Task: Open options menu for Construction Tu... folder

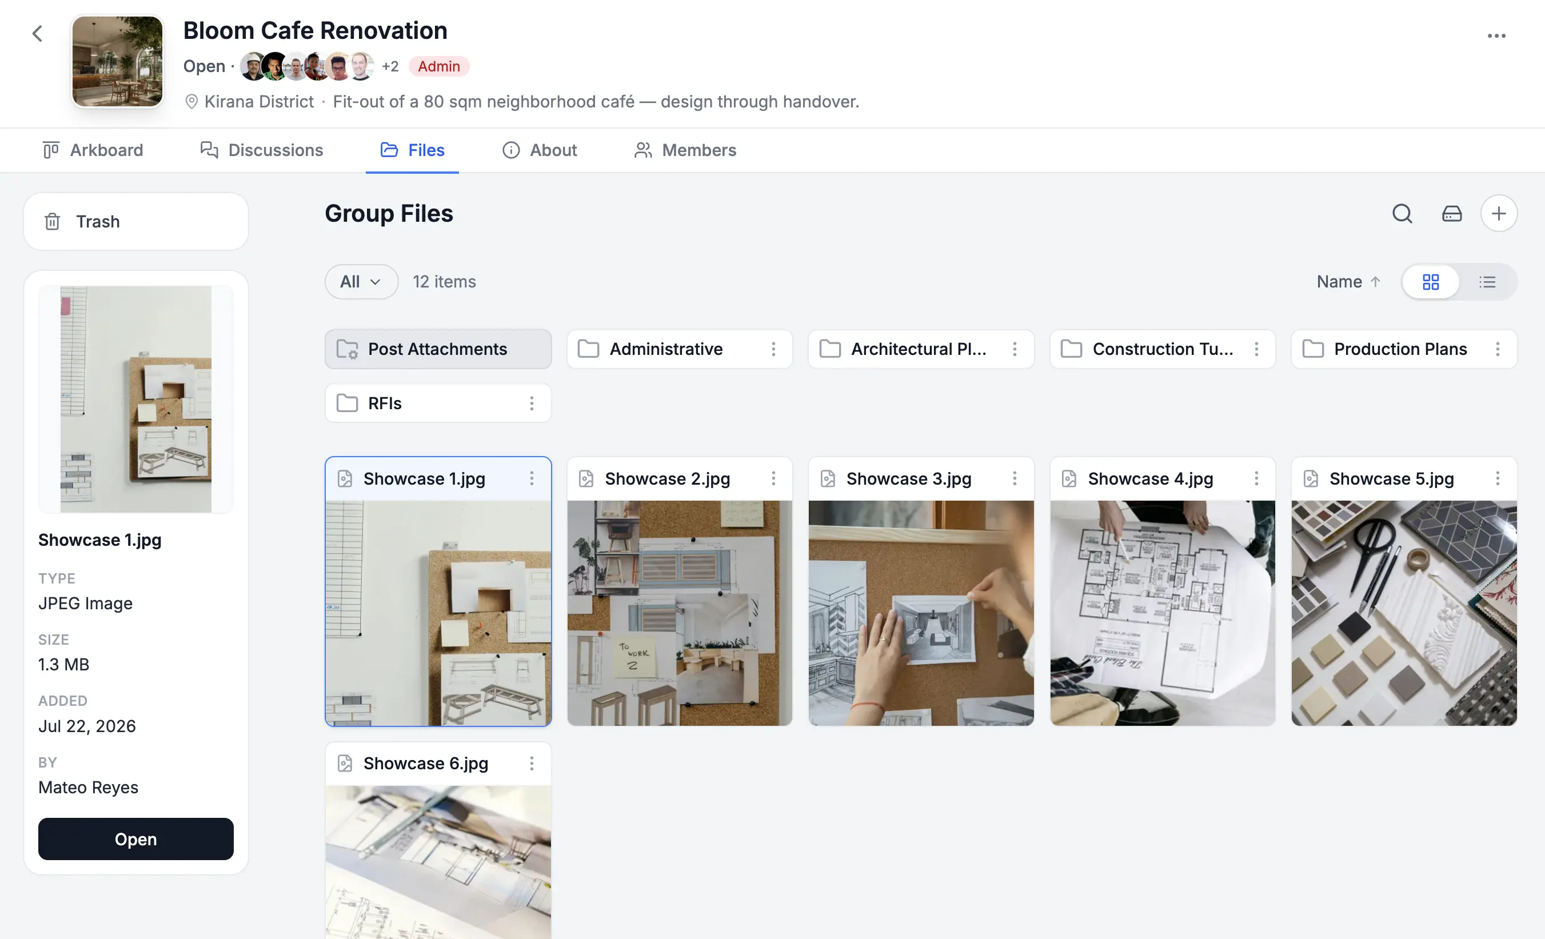Action: (x=1256, y=349)
